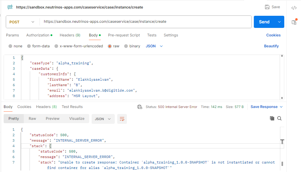The image size is (301, 172).
Task: Expand the Send button arrow options
Action: (279, 22)
